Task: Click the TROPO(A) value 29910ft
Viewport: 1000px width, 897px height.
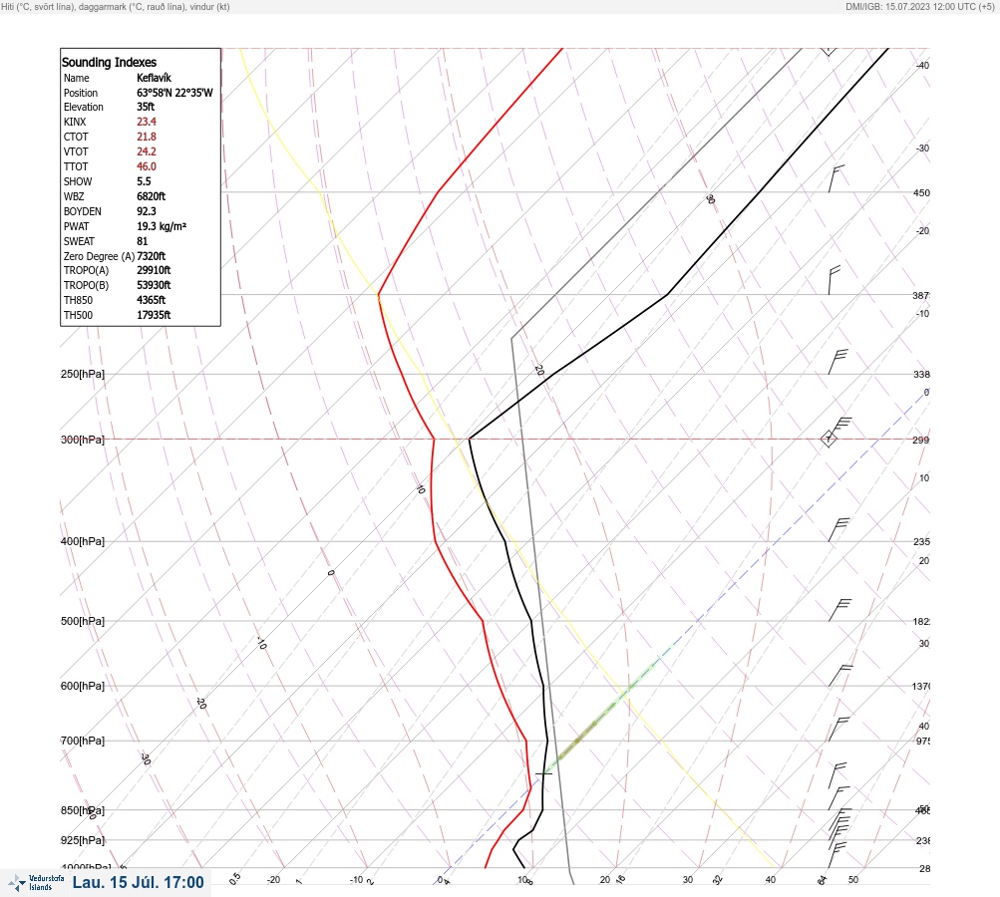Action: pos(154,270)
